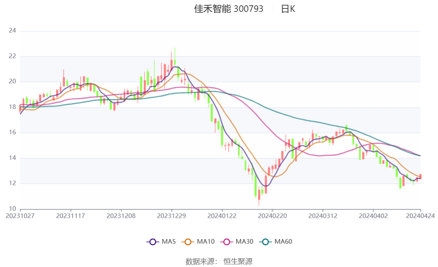Select the 20240424 x-axis date label

pyautogui.click(x=420, y=216)
